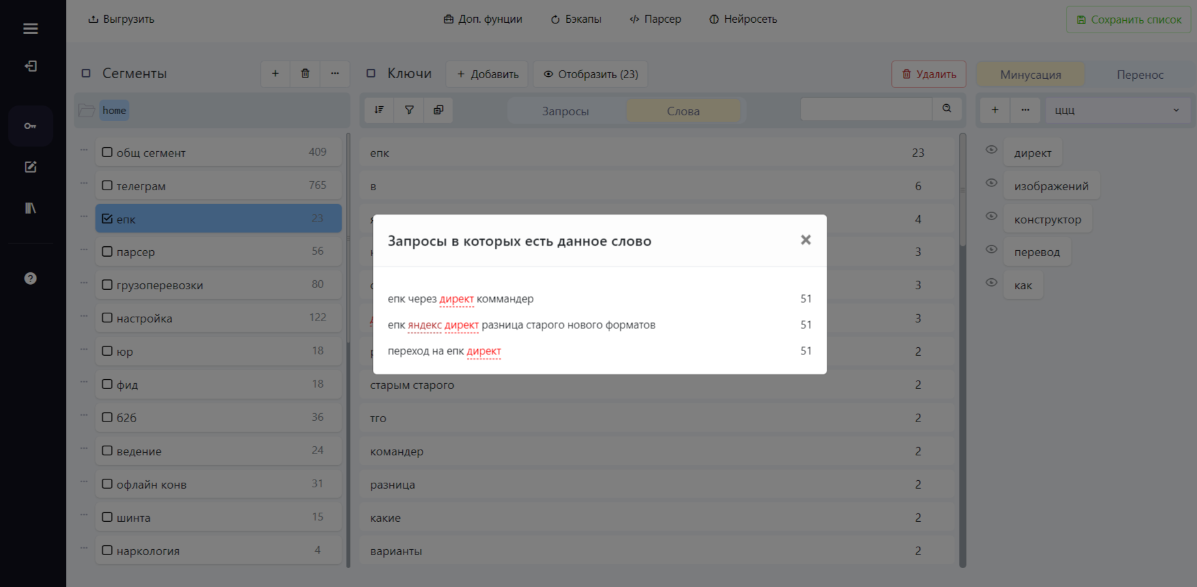Click the Добавить button

click(487, 74)
